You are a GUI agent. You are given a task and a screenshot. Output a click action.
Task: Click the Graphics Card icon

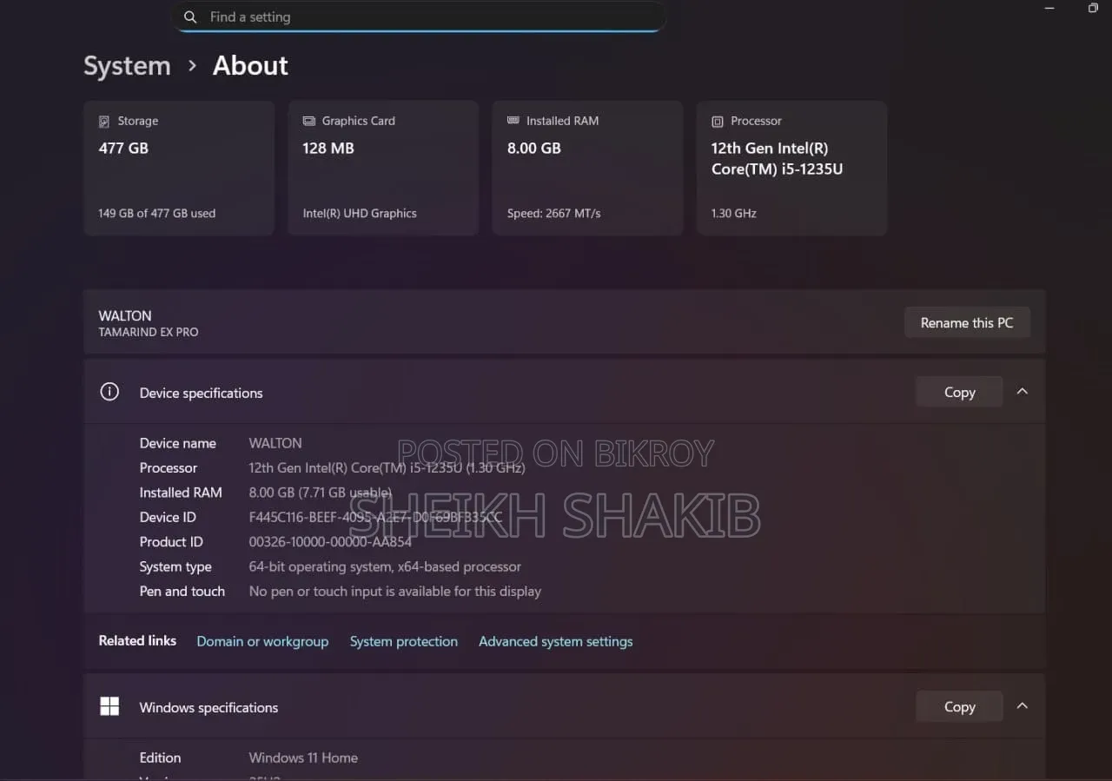308,121
